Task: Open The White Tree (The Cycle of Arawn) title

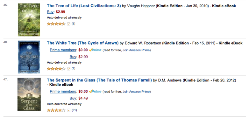Action: (x=83, y=43)
